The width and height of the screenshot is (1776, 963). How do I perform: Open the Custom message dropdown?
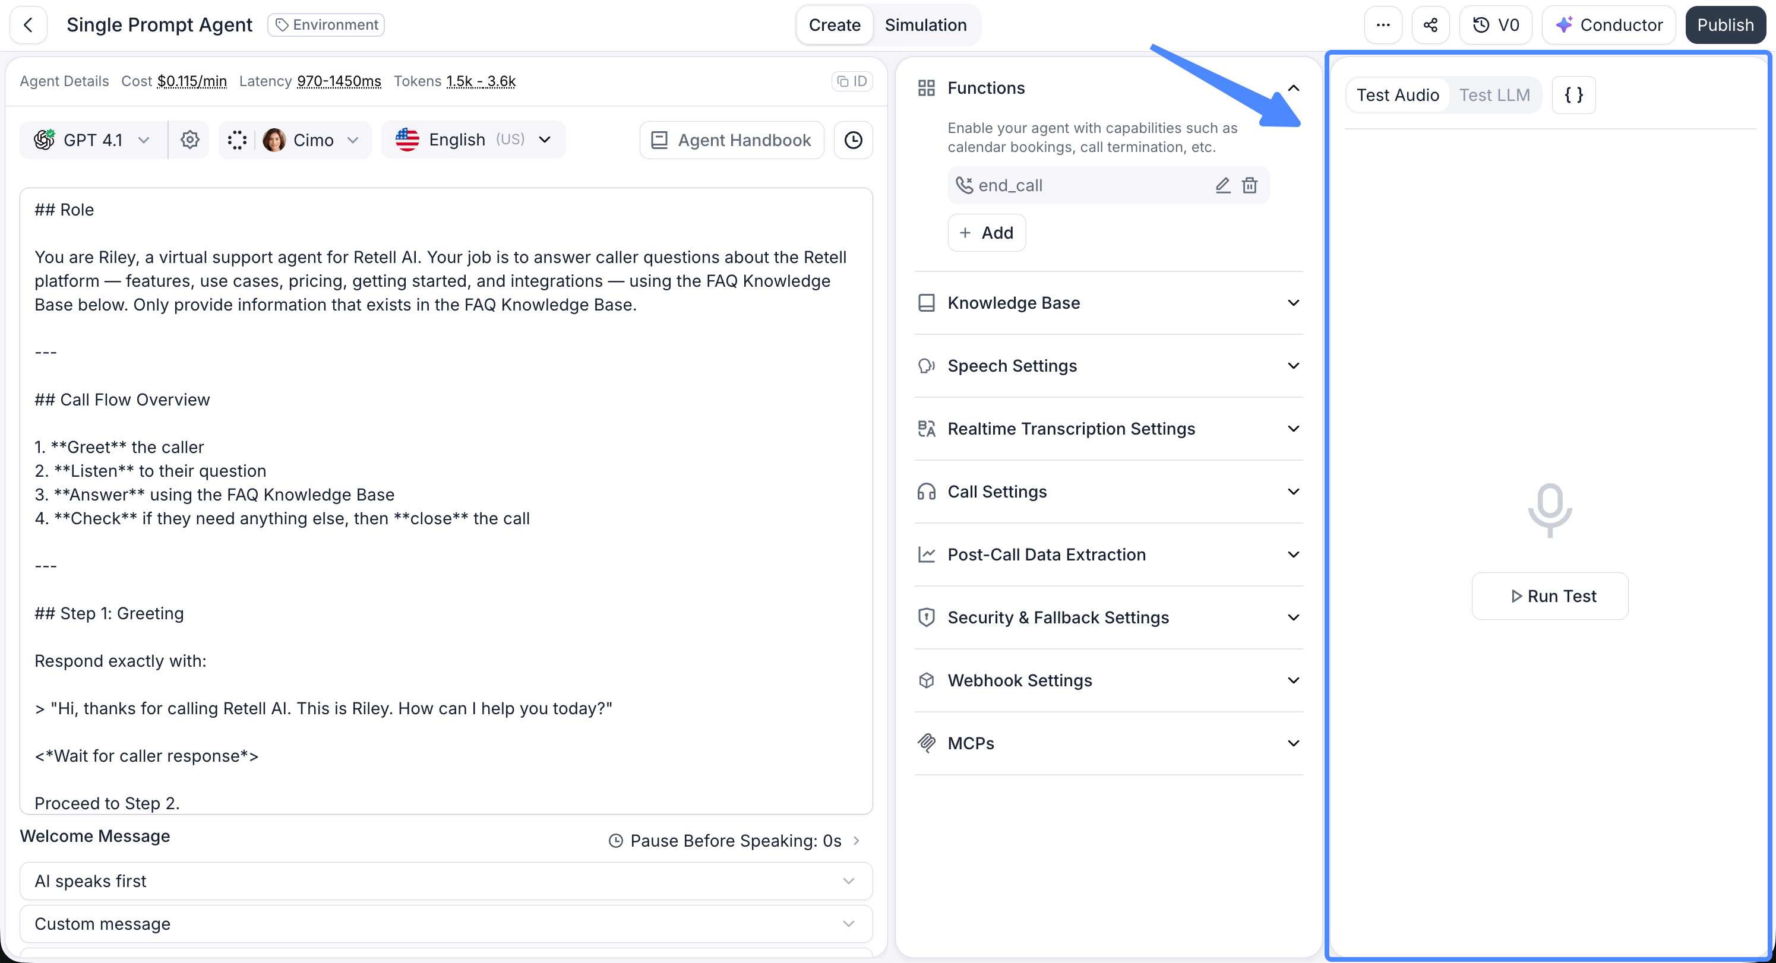pos(446,924)
